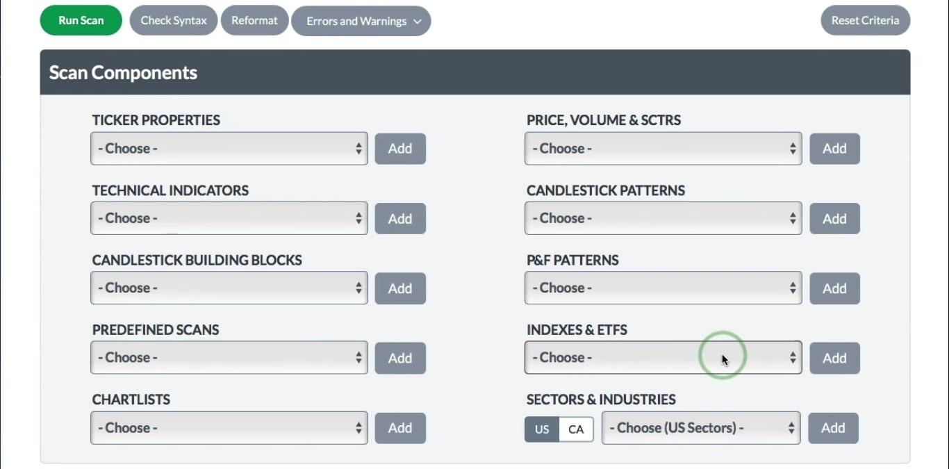This screenshot has height=469, width=949.
Task: Open the Candlestick Building Blocks dropdown
Action: point(229,288)
